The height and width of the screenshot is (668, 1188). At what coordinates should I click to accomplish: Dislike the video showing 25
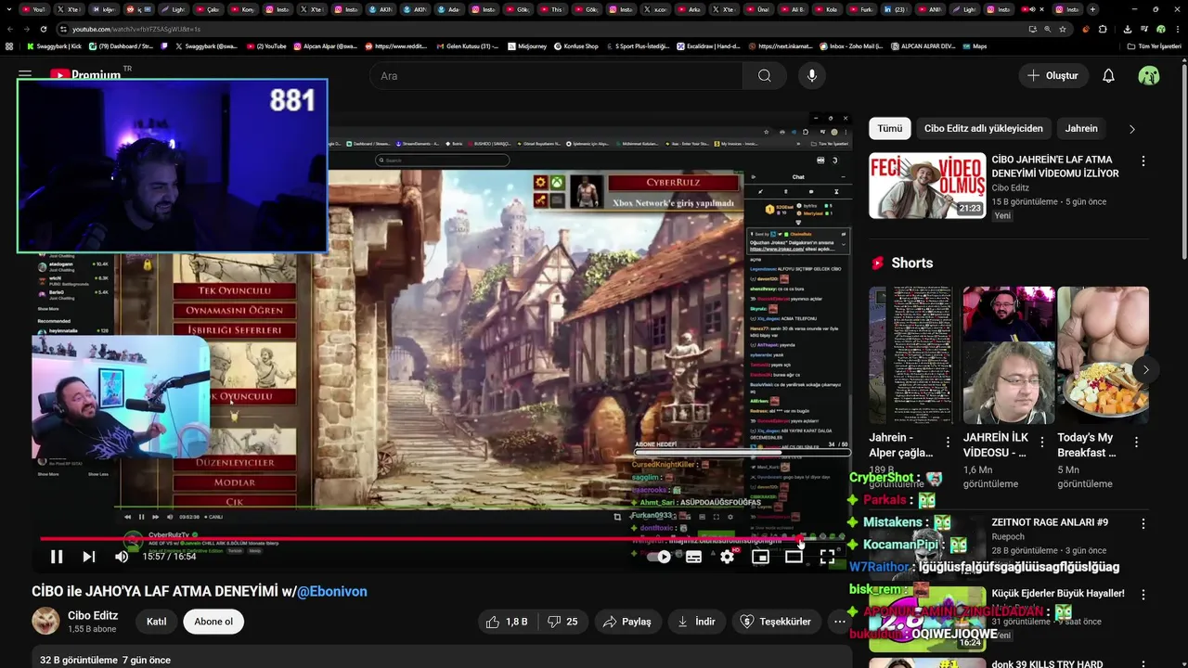pyautogui.click(x=562, y=622)
